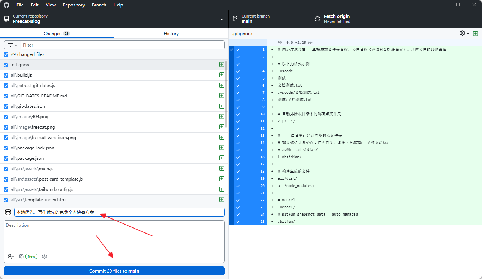The image size is (482, 279).
Task: Click the Fetch origin sync icon
Action: (318, 19)
